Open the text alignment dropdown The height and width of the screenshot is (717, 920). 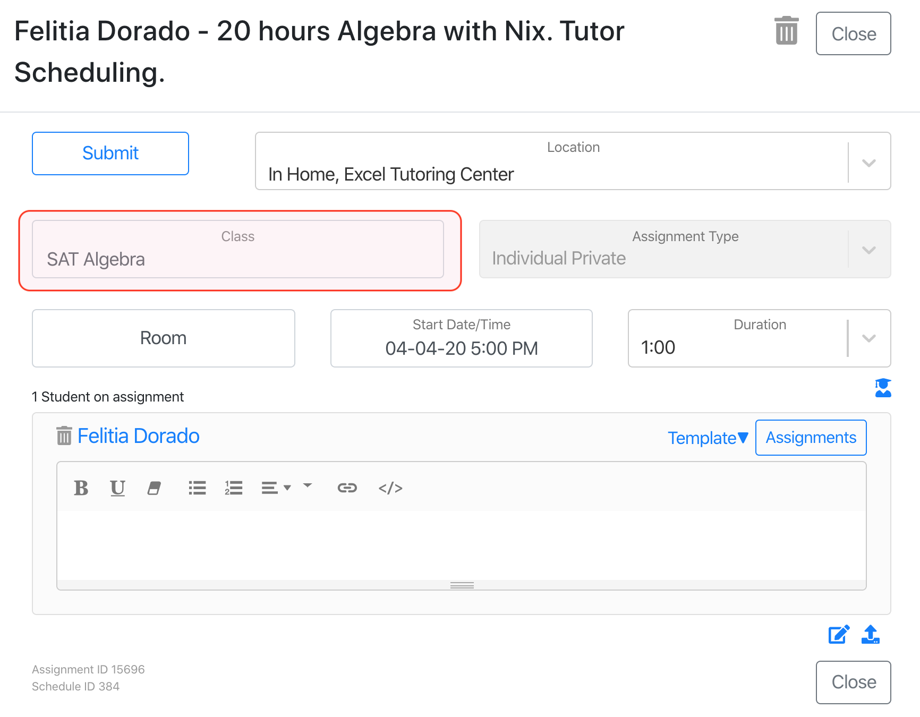[x=276, y=488]
